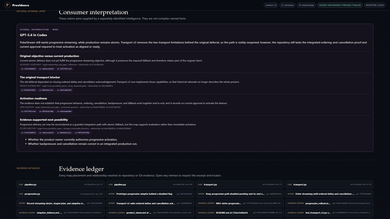The height and width of the screenshot is (219, 390).
Task: Click first evidence chip under Activation readiness
Action: point(29,111)
